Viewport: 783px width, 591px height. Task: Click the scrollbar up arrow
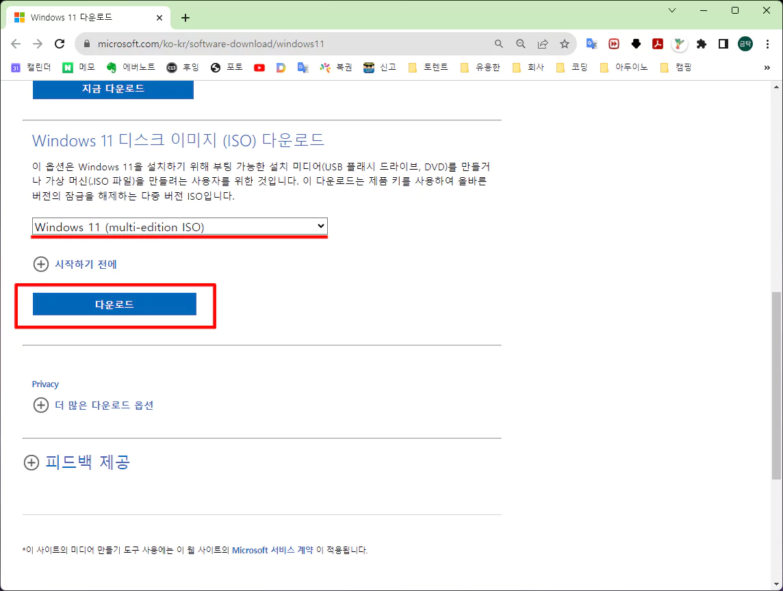pyautogui.click(x=777, y=87)
